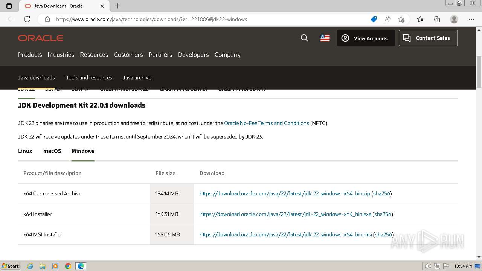Click the vertical page scrollbar thumb
482x271 pixels.
tap(479, 72)
